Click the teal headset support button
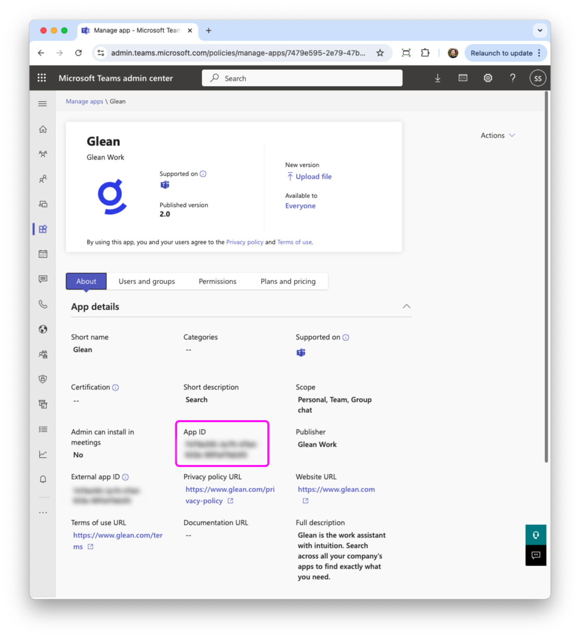 coord(536,535)
